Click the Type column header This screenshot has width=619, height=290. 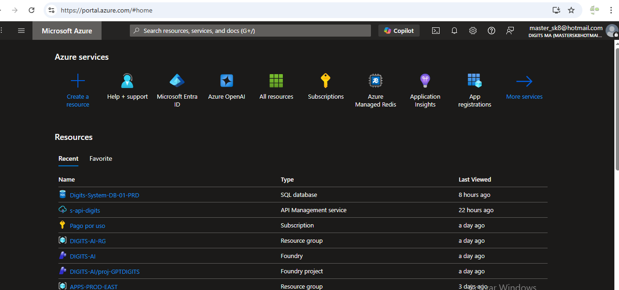click(287, 179)
